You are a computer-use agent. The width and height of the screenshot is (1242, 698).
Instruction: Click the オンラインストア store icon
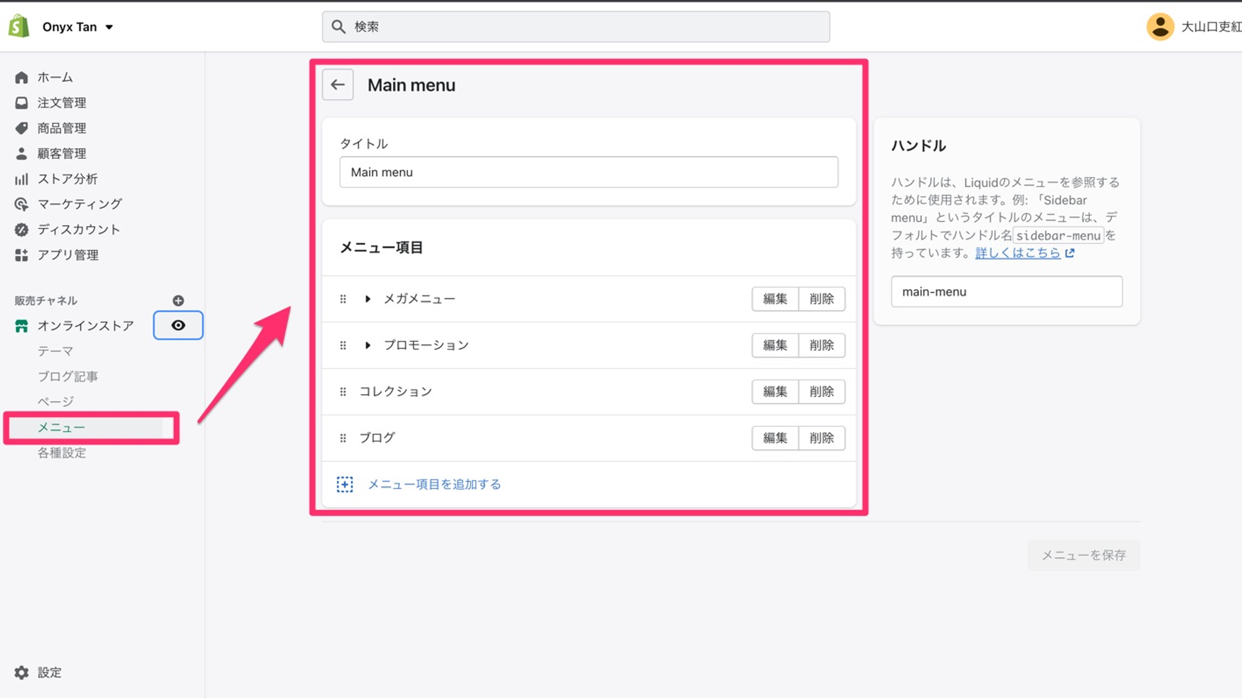pos(21,326)
